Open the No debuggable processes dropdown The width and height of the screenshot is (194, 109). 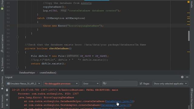61,84
